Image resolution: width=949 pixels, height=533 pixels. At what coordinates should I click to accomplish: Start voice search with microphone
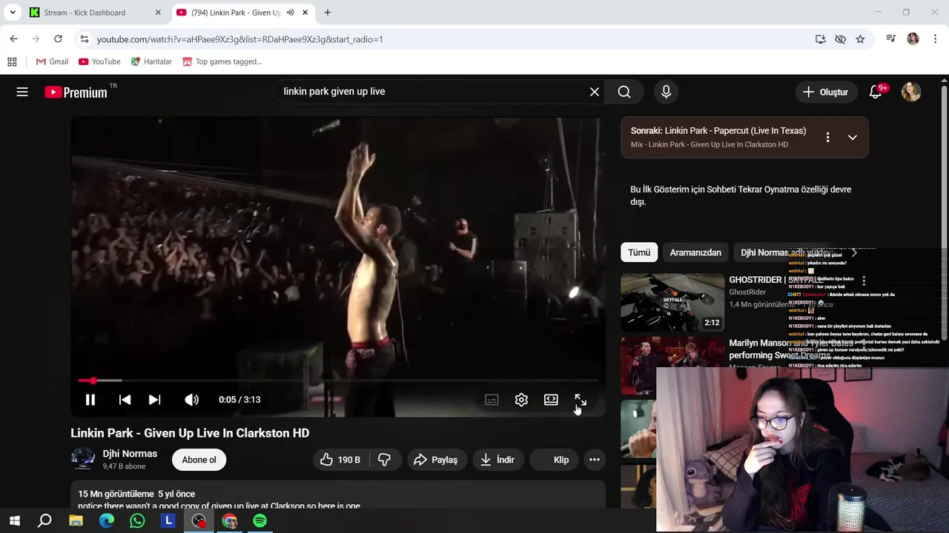coord(666,92)
